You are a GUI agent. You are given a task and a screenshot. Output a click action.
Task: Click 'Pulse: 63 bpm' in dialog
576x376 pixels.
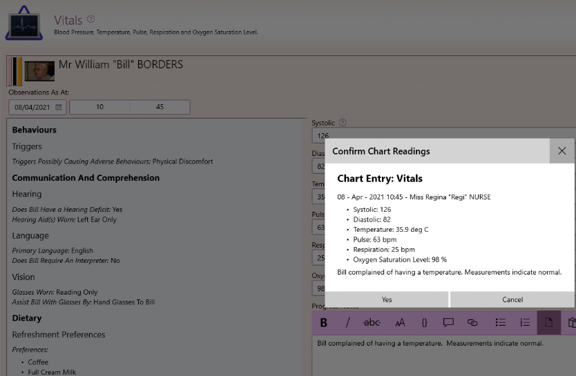click(x=375, y=239)
